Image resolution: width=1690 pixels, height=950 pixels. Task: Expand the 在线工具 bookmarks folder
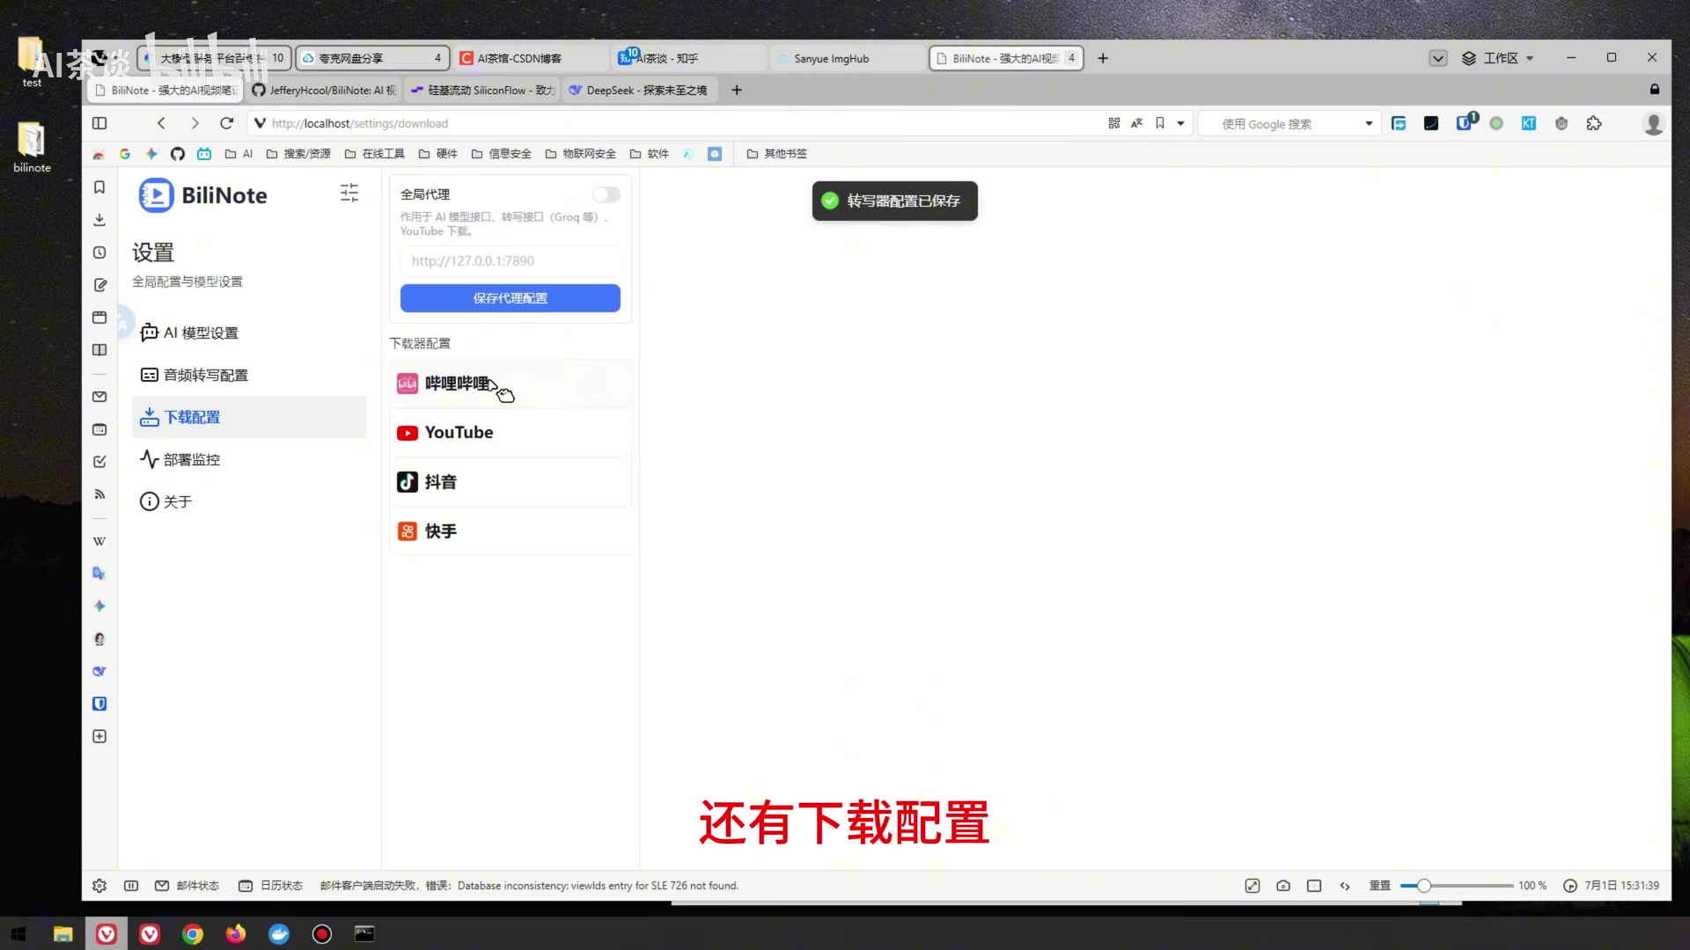375,154
